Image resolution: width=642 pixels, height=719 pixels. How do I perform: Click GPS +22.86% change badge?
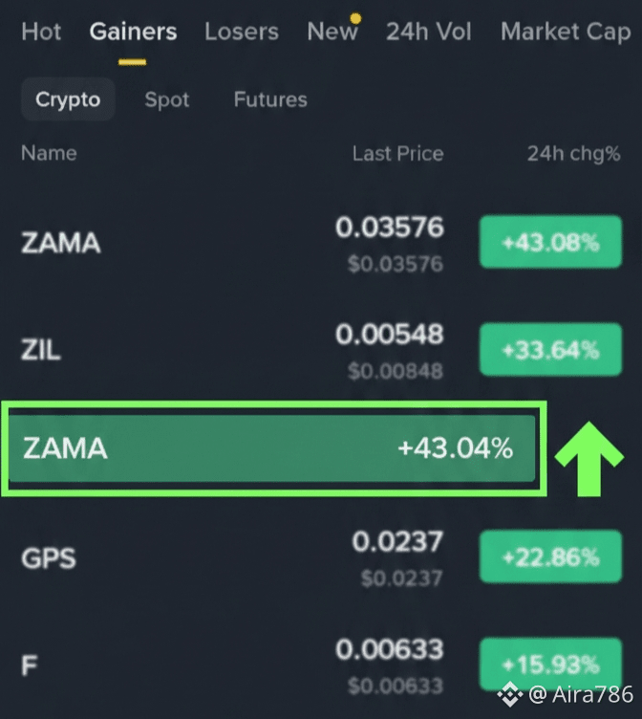click(551, 556)
